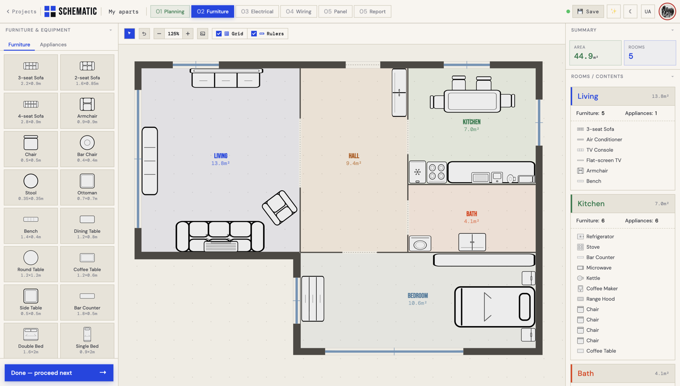Viewport: 680px width, 386px height.
Task: Collapse the Furniture & Equipment panel
Action: 111,30
